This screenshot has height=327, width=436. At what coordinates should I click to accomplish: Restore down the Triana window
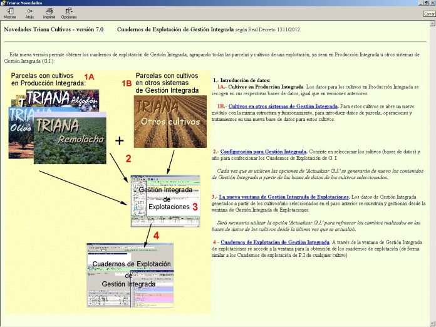coord(425,3)
